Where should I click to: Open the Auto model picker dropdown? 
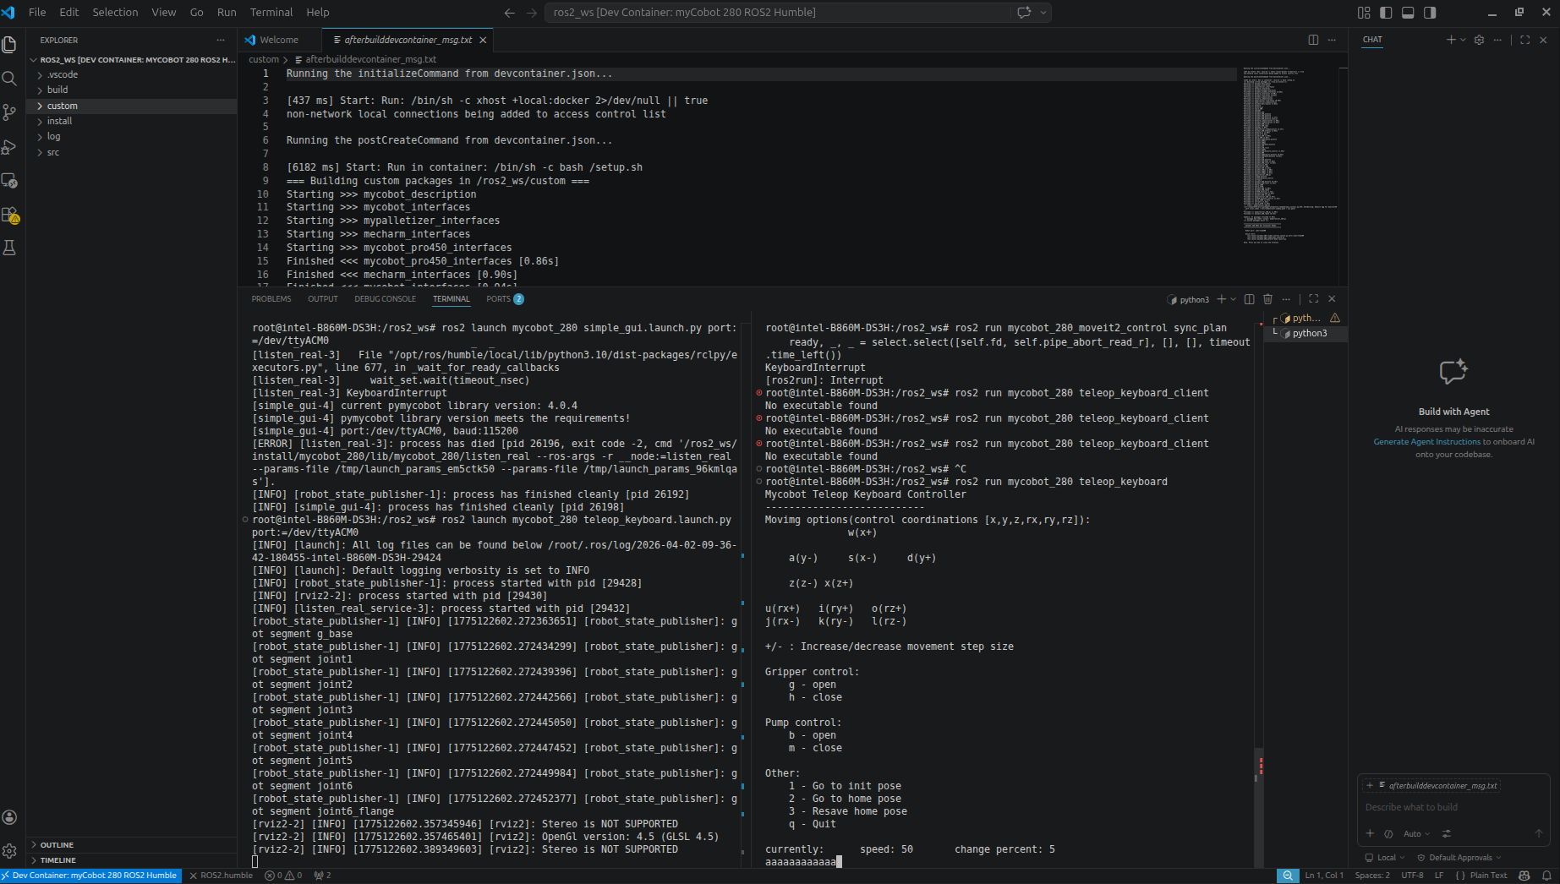[x=1416, y=833]
